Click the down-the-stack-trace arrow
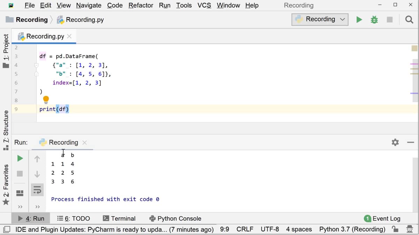This screenshot has width=419, height=235. [x=37, y=174]
